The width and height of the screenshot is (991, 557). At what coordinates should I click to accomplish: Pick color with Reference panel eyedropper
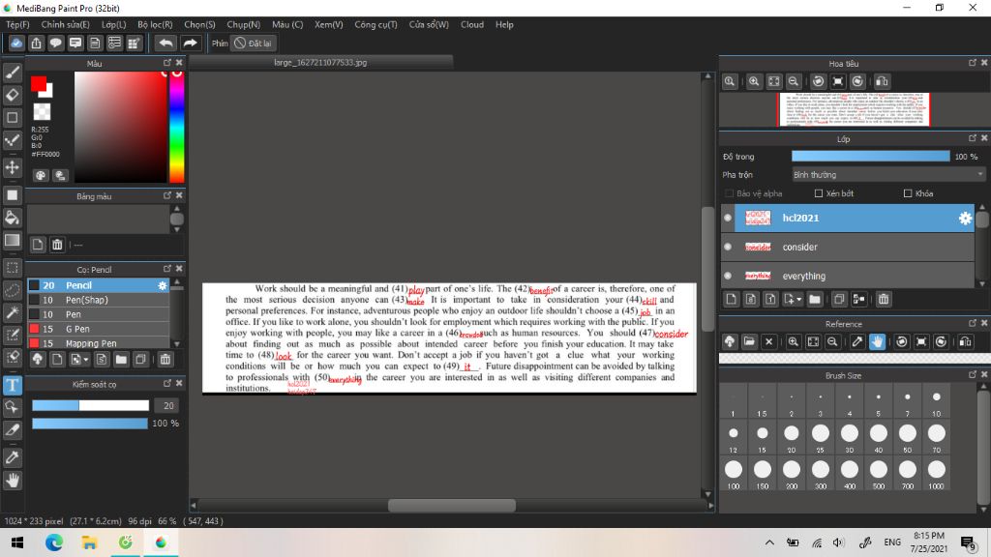point(857,341)
